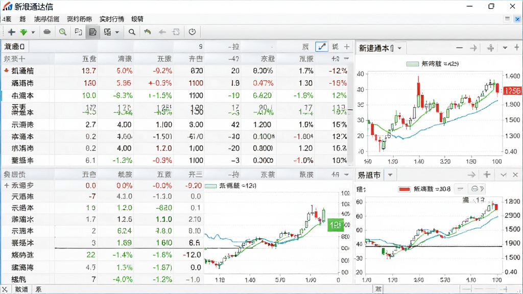The height and width of the screenshot is (294, 523).
Task: Select the lower table row with value 22
Action: tap(102, 255)
